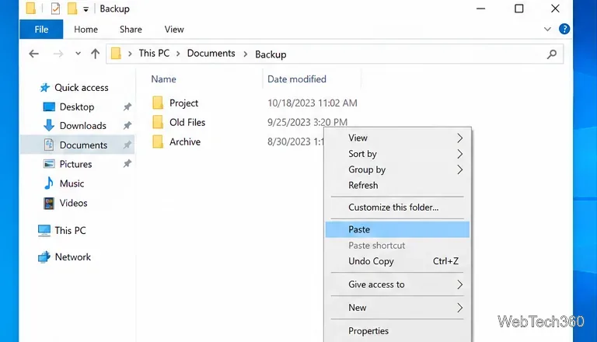The image size is (597, 342).
Task: Click the date 10/18/2023 11:02 AM
Action: (x=312, y=103)
